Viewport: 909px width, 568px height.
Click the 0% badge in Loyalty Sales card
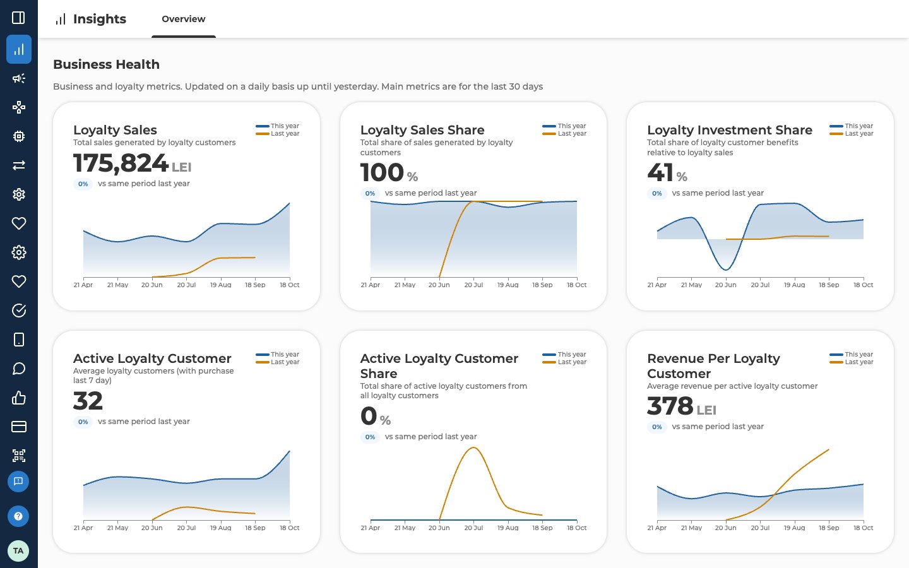(x=83, y=184)
